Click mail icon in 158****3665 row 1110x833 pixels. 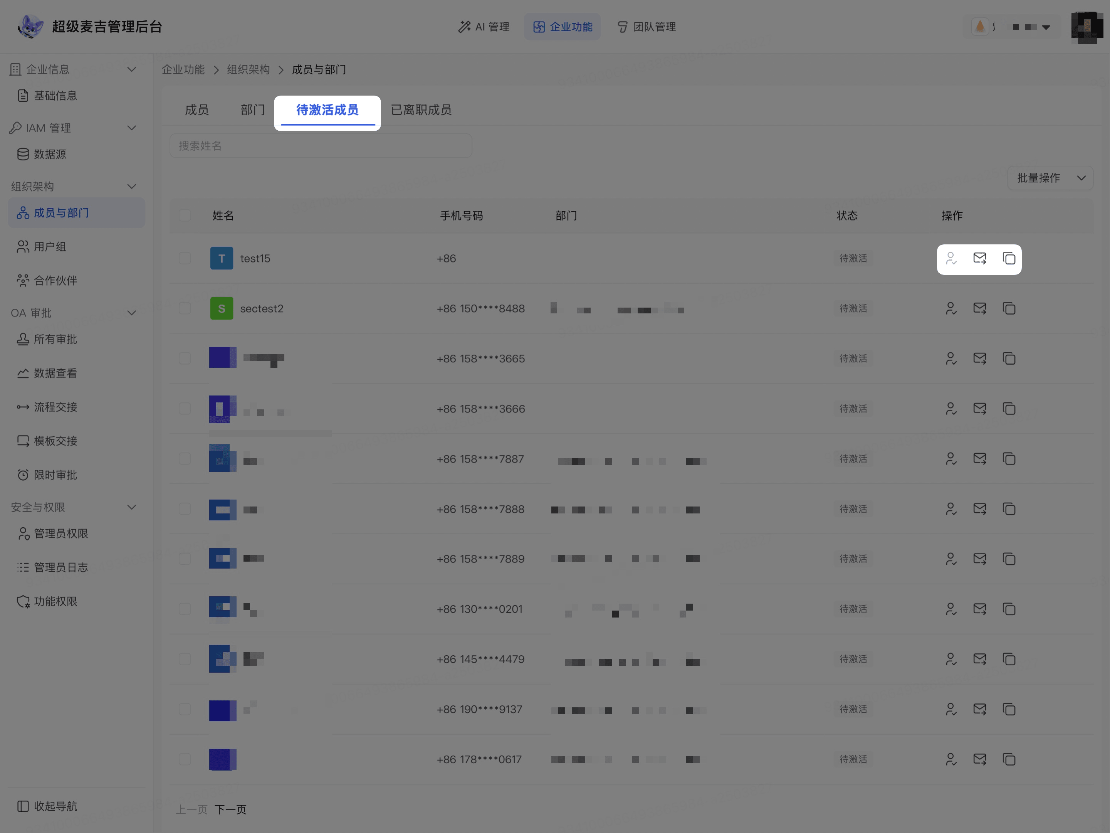979,358
